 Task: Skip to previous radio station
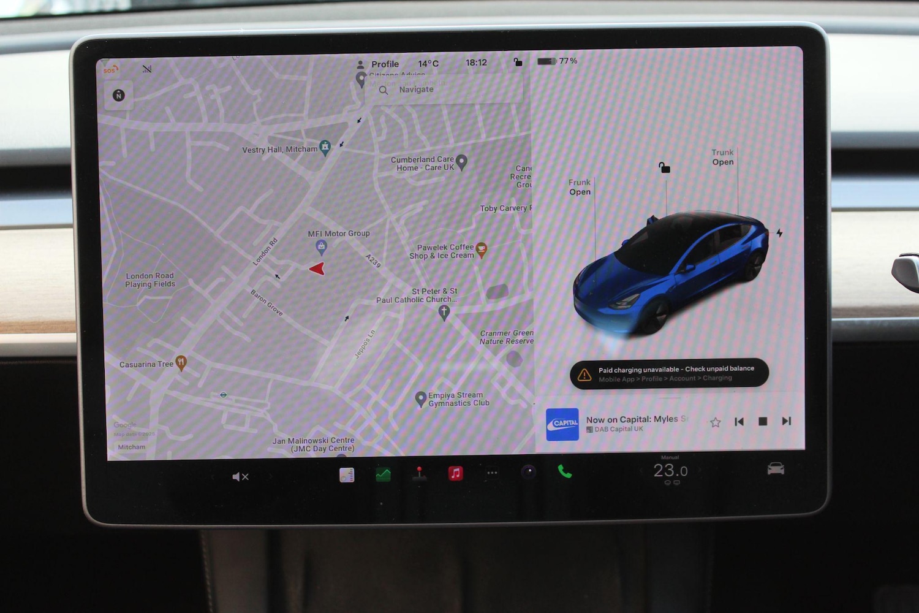coord(739,421)
